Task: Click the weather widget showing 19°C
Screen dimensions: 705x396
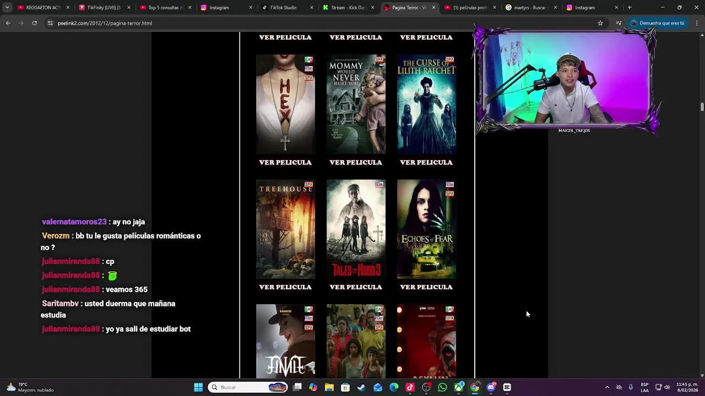Action: tap(30, 387)
